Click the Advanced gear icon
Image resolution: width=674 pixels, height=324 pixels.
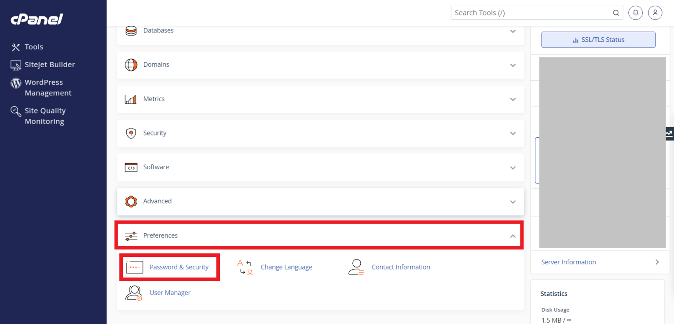131,201
